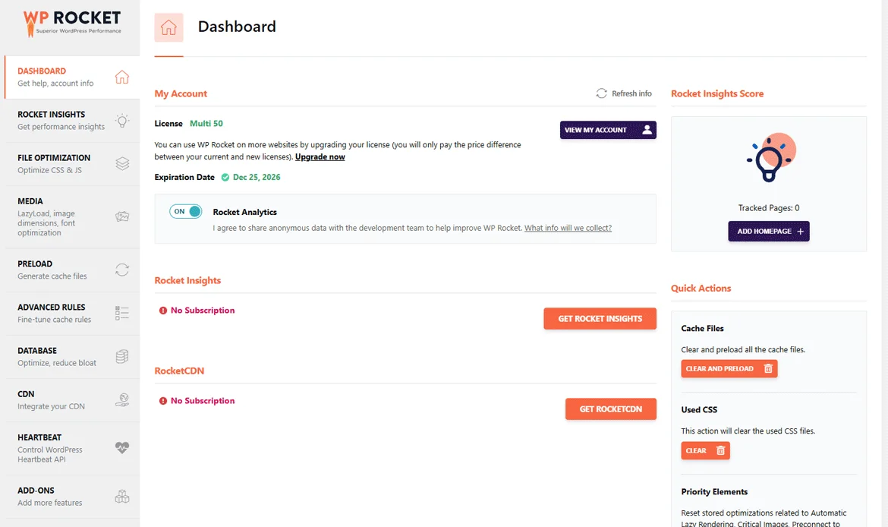Click the Get RocketCDN button
Viewport: 888px width, 527px height.
click(x=610, y=409)
